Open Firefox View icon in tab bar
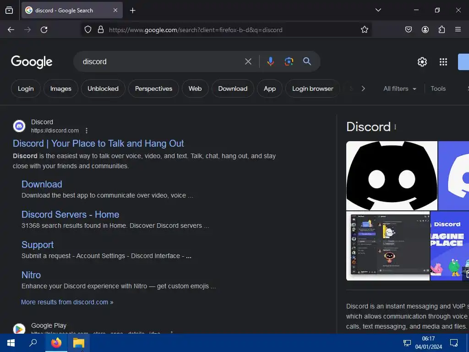 [9, 10]
